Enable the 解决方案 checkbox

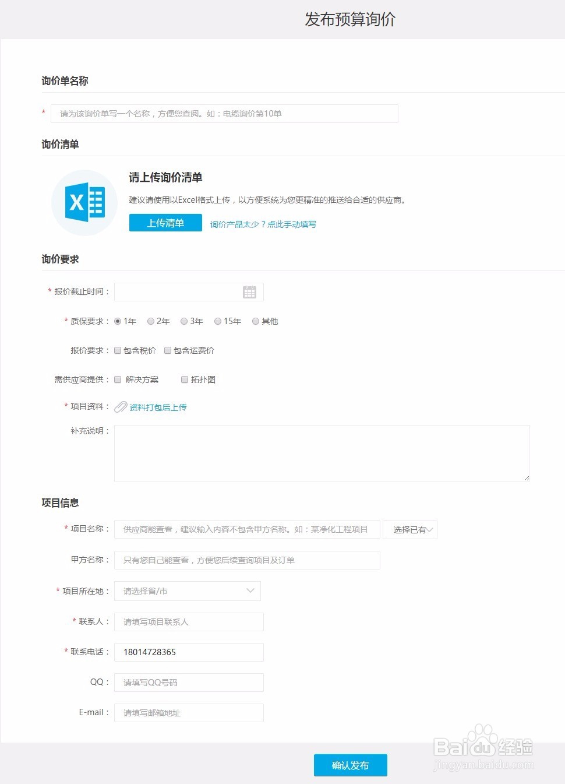(x=118, y=379)
